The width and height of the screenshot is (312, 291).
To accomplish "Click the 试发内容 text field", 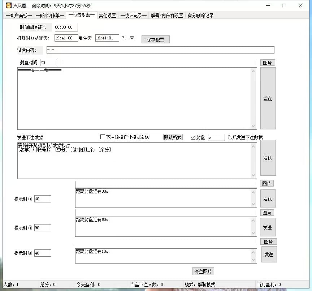I will click(x=160, y=50).
